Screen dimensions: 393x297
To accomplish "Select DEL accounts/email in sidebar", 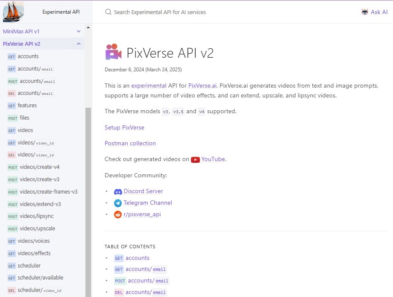I will 30,93.
